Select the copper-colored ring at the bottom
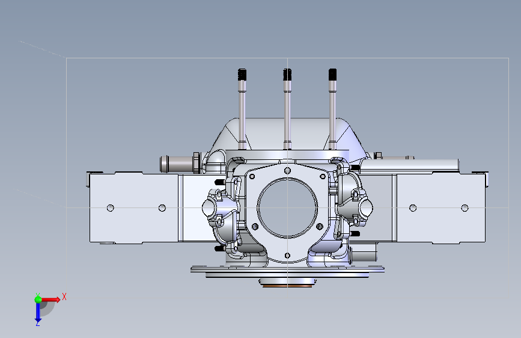 click(x=287, y=286)
